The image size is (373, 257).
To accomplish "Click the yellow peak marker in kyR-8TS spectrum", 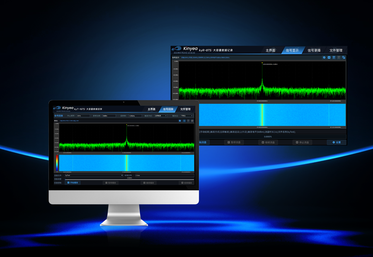I will click(262, 63).
